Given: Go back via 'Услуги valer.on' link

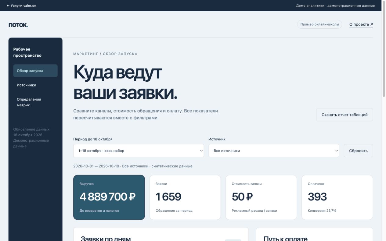Looking at the screenshot, I should point(21,5).
